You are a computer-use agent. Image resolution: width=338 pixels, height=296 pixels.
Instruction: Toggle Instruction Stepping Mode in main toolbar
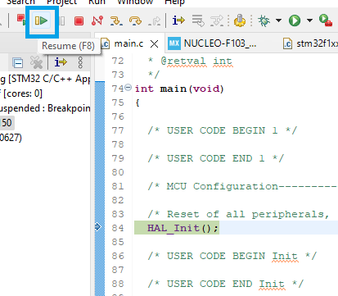click(178, 20)
